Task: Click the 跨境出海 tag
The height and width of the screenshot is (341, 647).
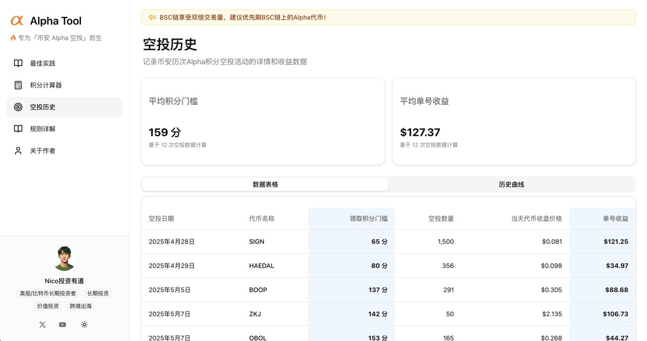Action: (x=81, y=306)
